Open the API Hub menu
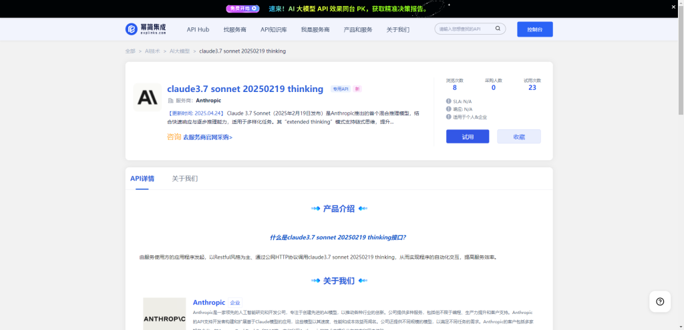 [198, 29]
